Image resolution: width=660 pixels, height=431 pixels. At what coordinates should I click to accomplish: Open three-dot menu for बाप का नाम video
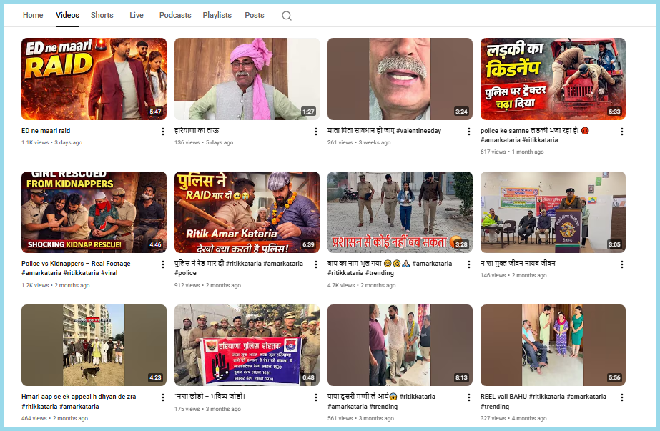[469, 264]
